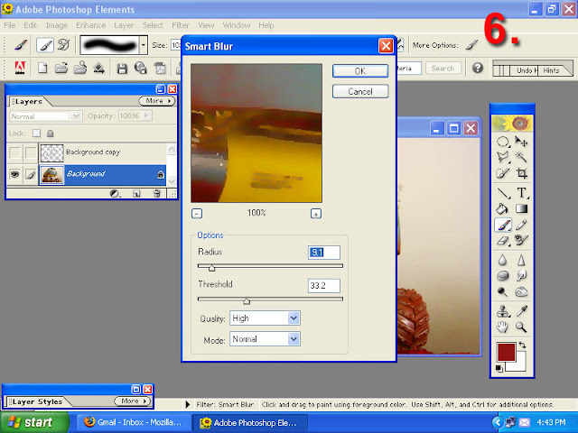
Task: Click OK in Smart Blur dialog
Action: click(x=360, y=71)
